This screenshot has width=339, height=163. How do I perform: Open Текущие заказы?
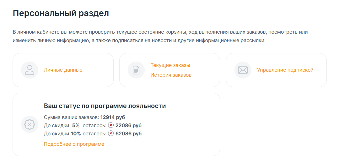tap(170, 65)
